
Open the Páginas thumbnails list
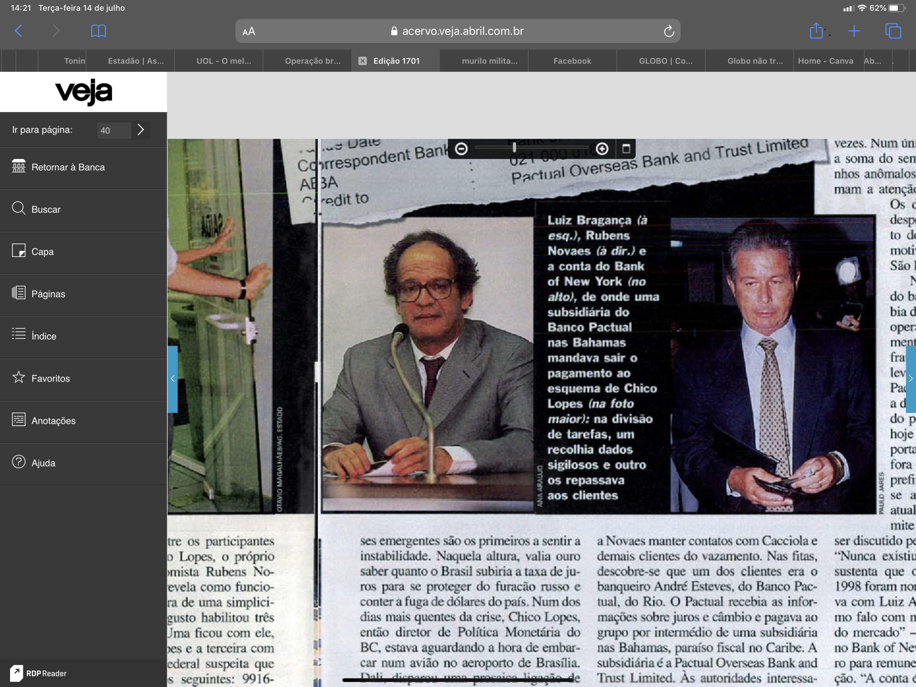click(83, 294)
